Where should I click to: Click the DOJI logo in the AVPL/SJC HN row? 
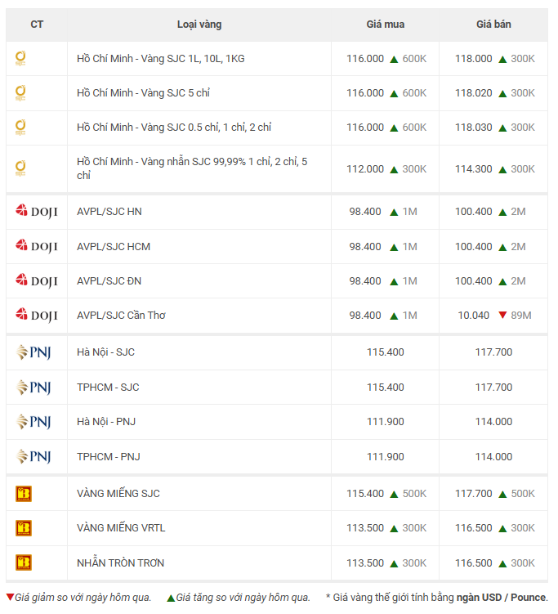[37, 211]
